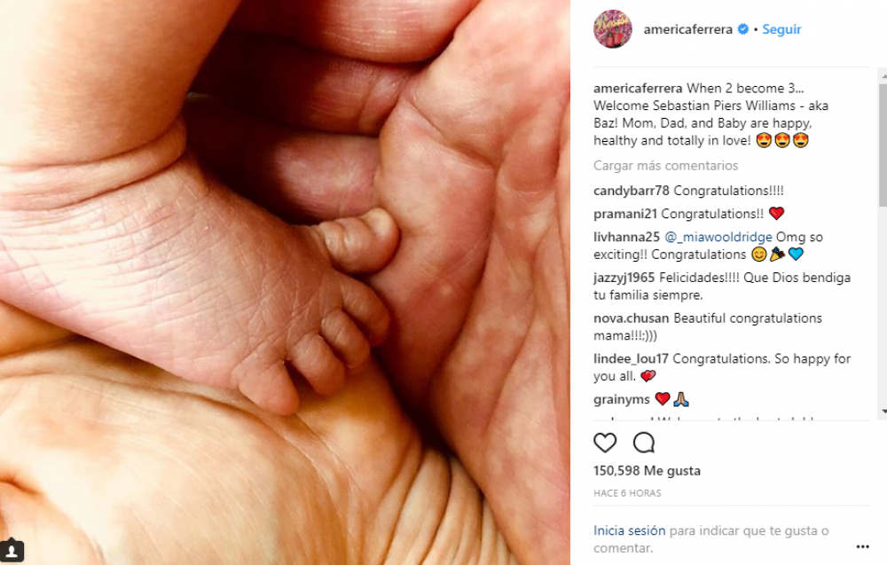Screen dimensions: 887x565
Task: Visit livhanna25 user profile
Action: (x=626, y=237)
